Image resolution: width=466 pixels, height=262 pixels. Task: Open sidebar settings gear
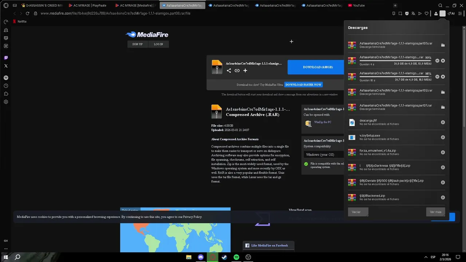click(6, 102)
